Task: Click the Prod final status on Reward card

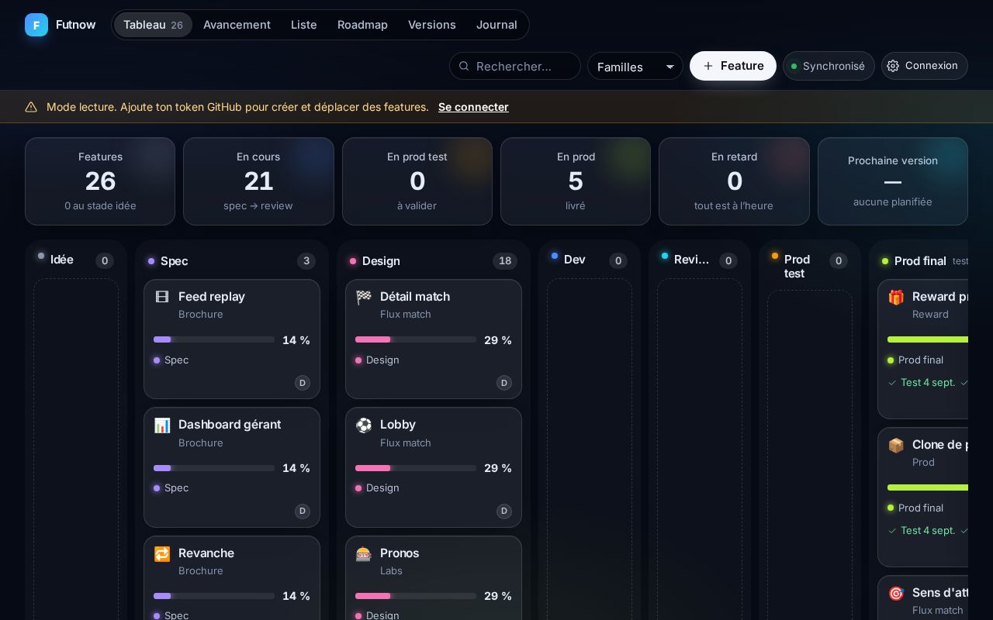Action: click(x=915, y=360)
